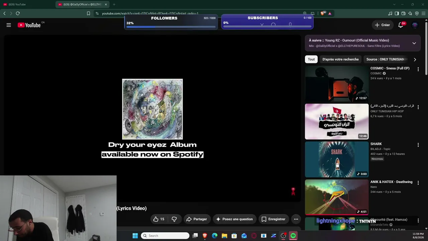Open Opera browser from the taskbar
This screenshot has width=428, height=241.
[254, 236]
